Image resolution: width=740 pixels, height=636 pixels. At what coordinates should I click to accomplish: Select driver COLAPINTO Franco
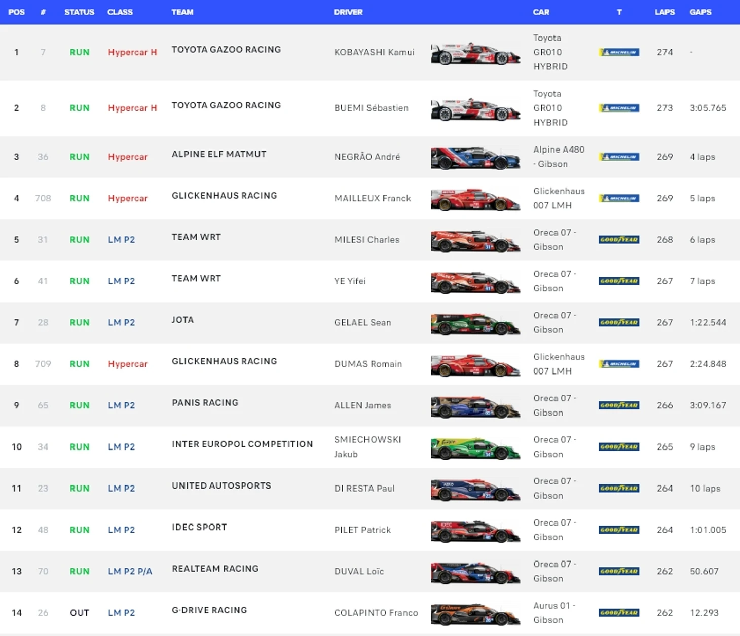point(376,613)
